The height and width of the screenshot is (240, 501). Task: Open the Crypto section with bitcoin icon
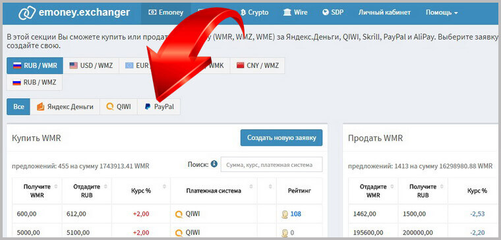click(254, 13)
